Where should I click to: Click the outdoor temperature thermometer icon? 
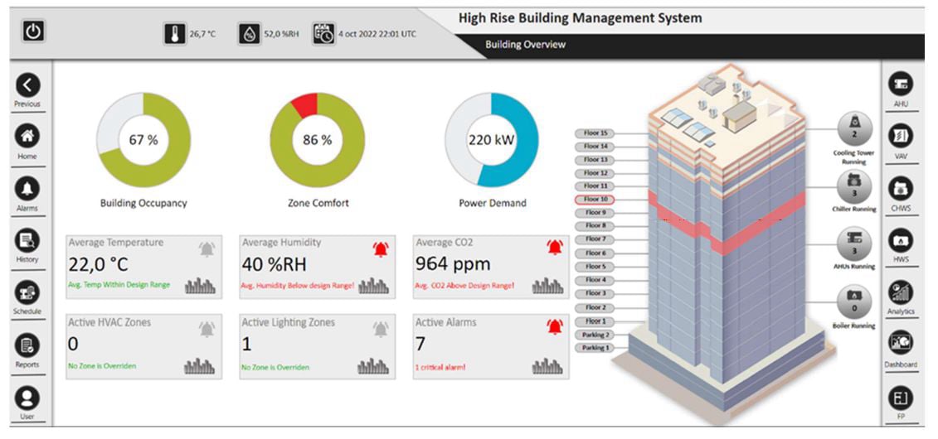[x=175, y=34]
